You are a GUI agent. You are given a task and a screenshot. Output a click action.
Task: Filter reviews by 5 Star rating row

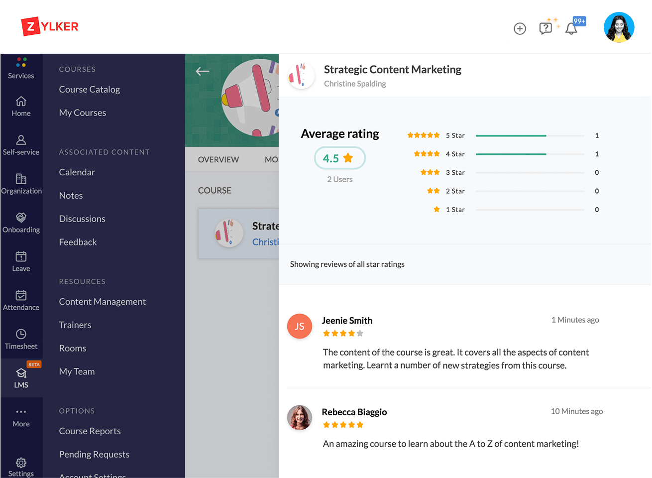click(x=503, y=135)
